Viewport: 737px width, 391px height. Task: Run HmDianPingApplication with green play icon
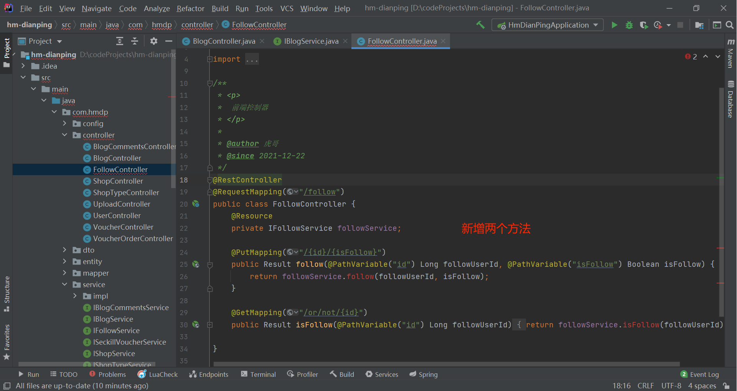614,25
